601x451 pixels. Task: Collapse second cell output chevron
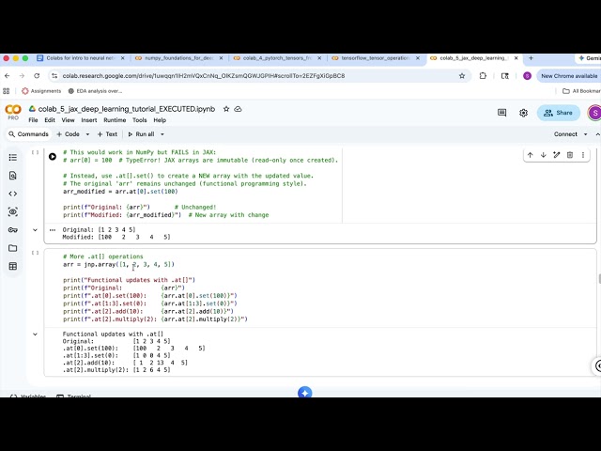click(36, 334)
